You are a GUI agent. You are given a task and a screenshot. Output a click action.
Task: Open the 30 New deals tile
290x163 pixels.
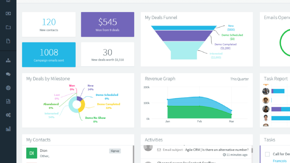coord(108,54)
